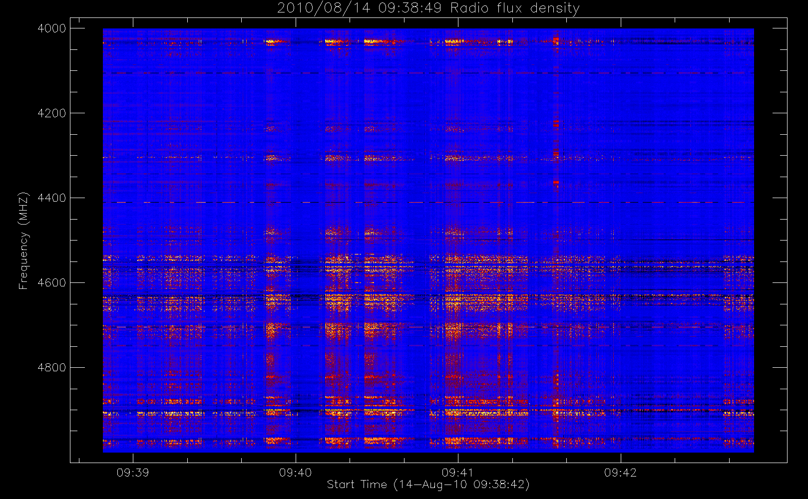Click the 4800 frequency axis label
808x499 pixels.
click(52, 368)
